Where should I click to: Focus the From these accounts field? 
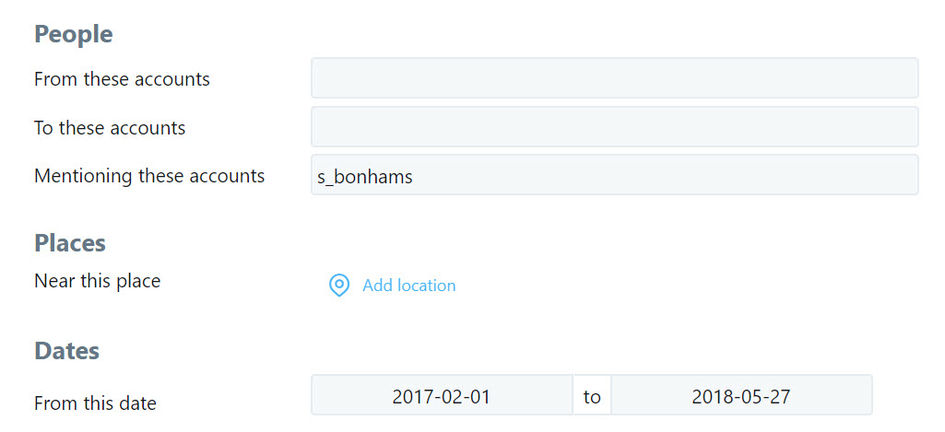click(615, 77)
